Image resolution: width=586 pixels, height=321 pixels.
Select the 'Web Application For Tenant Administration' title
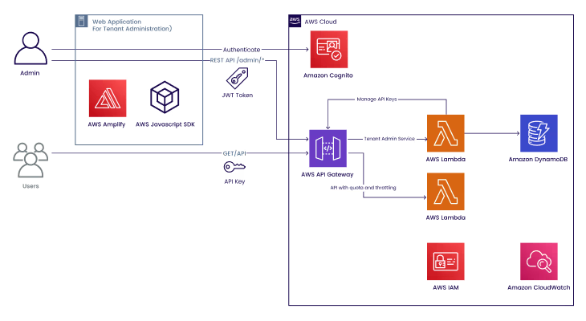tap(132, 25)
